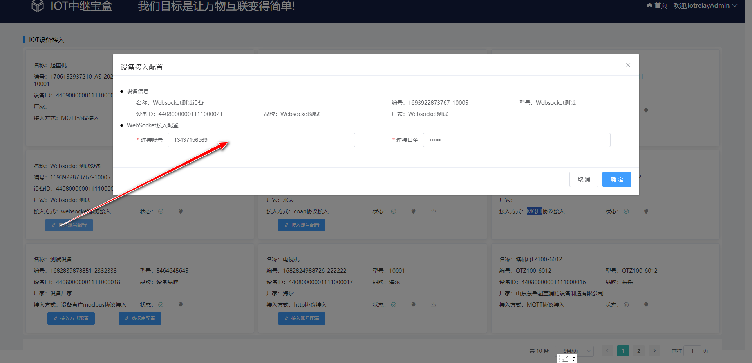Click the next page arrow in pagination
This screenshot has height=363, width=752.
point(654,351)
